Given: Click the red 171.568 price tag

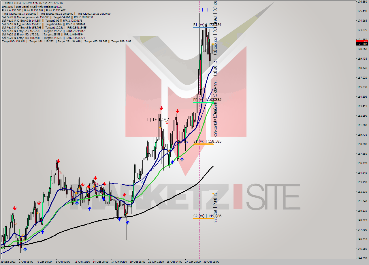Looking at the screenshot, I should pos(362,42).
